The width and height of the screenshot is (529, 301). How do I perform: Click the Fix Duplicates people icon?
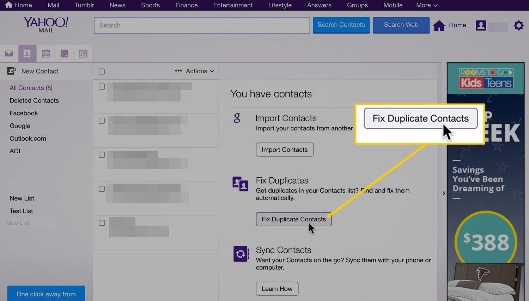click(240, 184)
